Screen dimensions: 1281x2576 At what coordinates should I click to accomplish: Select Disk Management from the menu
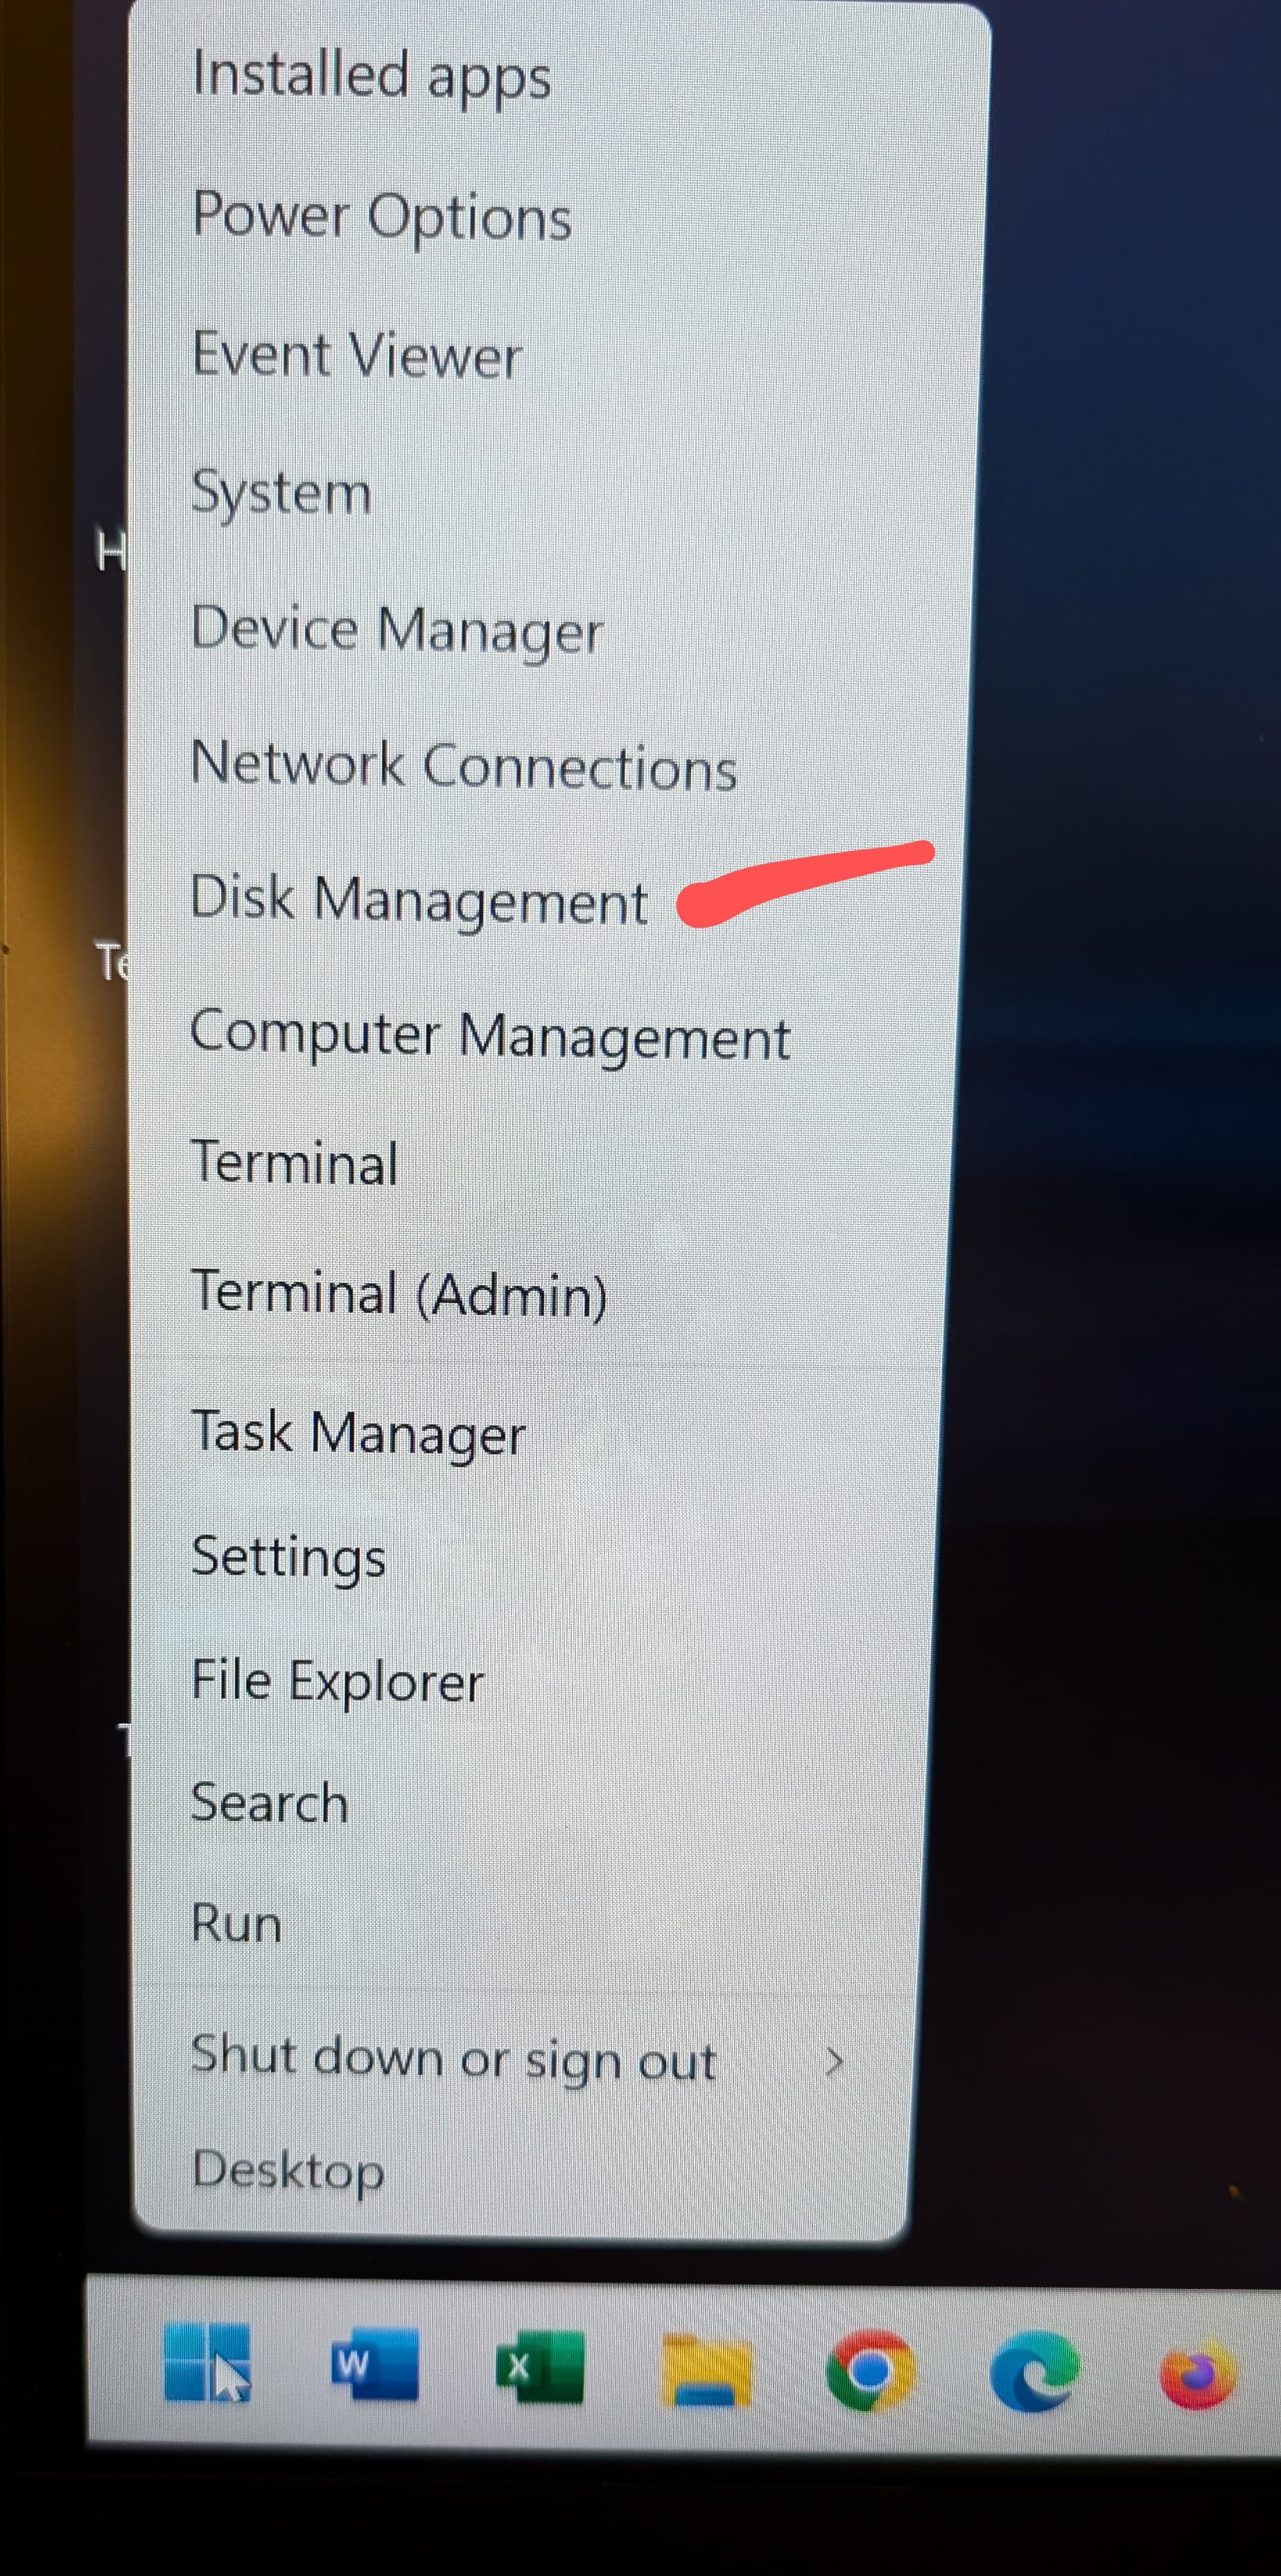[x=419, y=899]
